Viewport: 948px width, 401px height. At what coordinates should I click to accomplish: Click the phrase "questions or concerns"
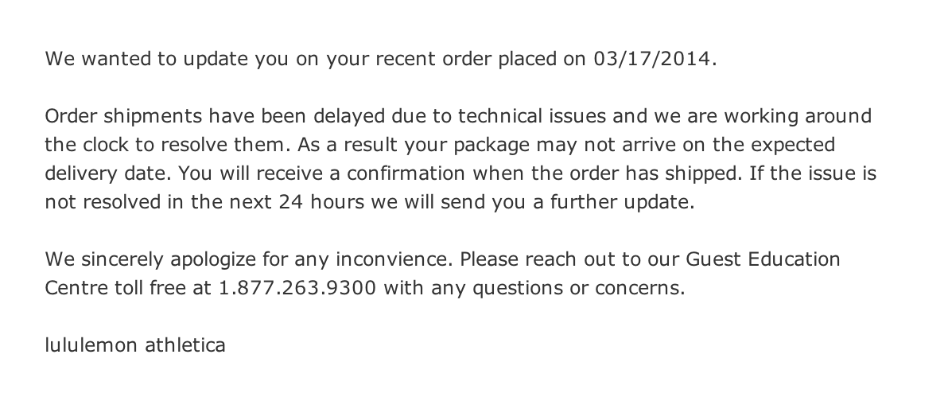click(x=578, y=288)
